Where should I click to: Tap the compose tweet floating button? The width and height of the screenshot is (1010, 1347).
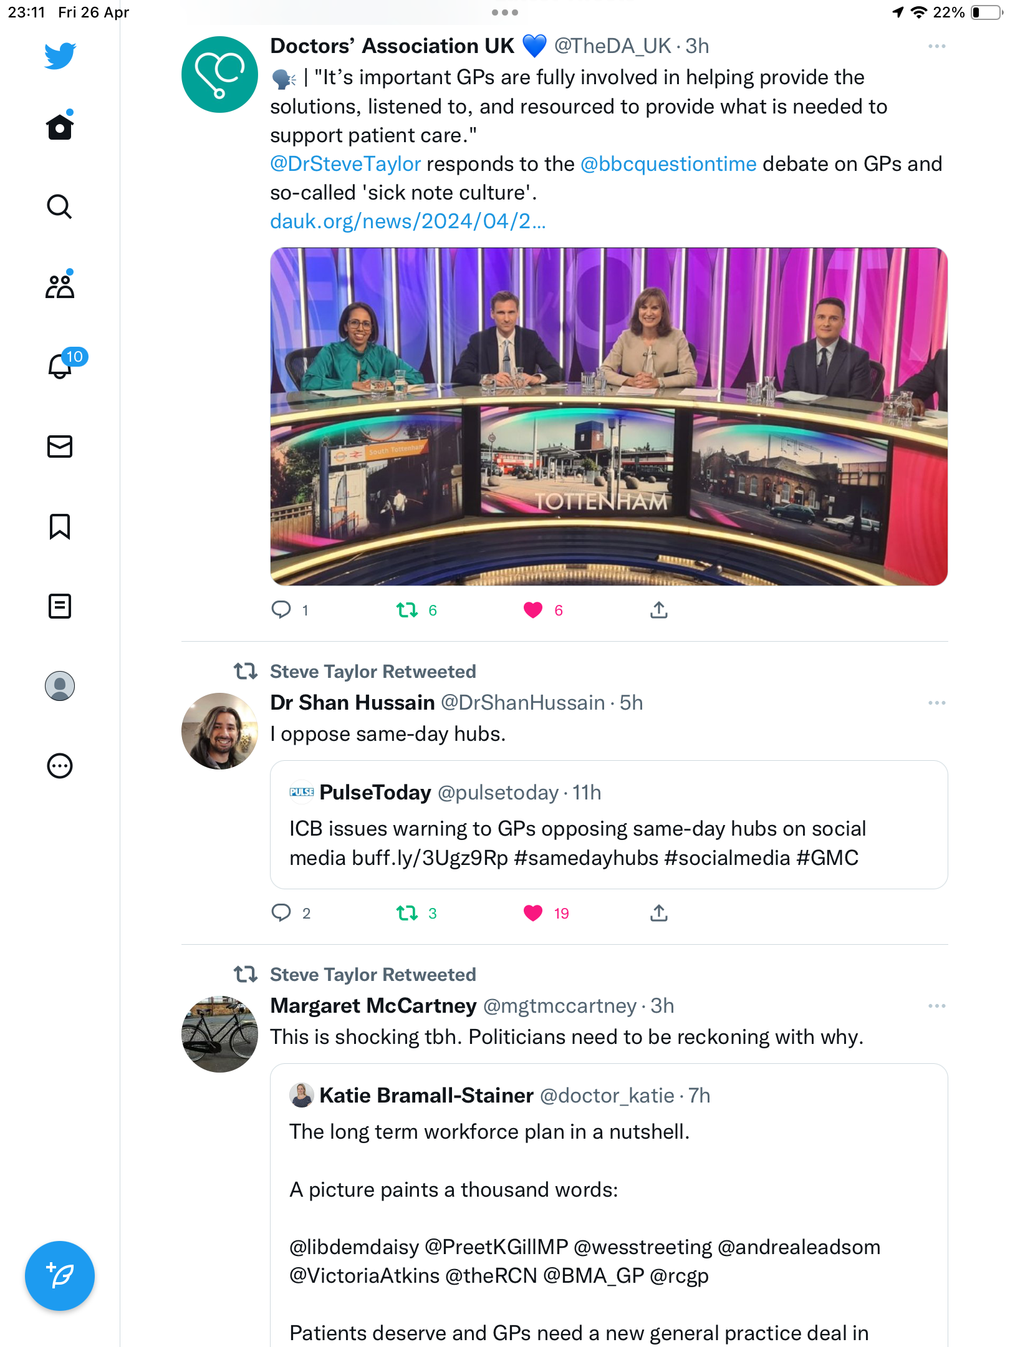[60, 1276]
